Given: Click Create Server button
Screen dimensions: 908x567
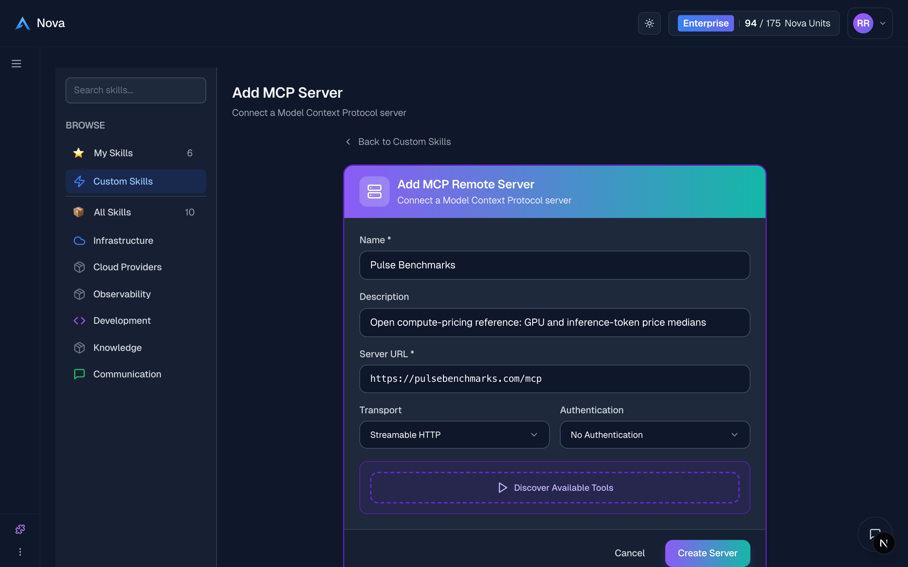Looking at the screenshot, I should 707,553.
